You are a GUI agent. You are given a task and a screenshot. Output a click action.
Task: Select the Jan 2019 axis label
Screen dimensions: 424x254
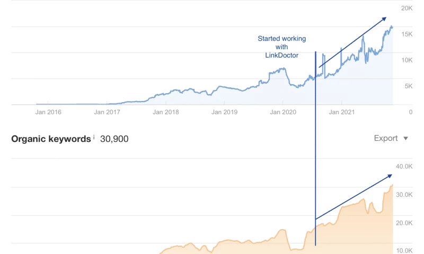(224, 112)
